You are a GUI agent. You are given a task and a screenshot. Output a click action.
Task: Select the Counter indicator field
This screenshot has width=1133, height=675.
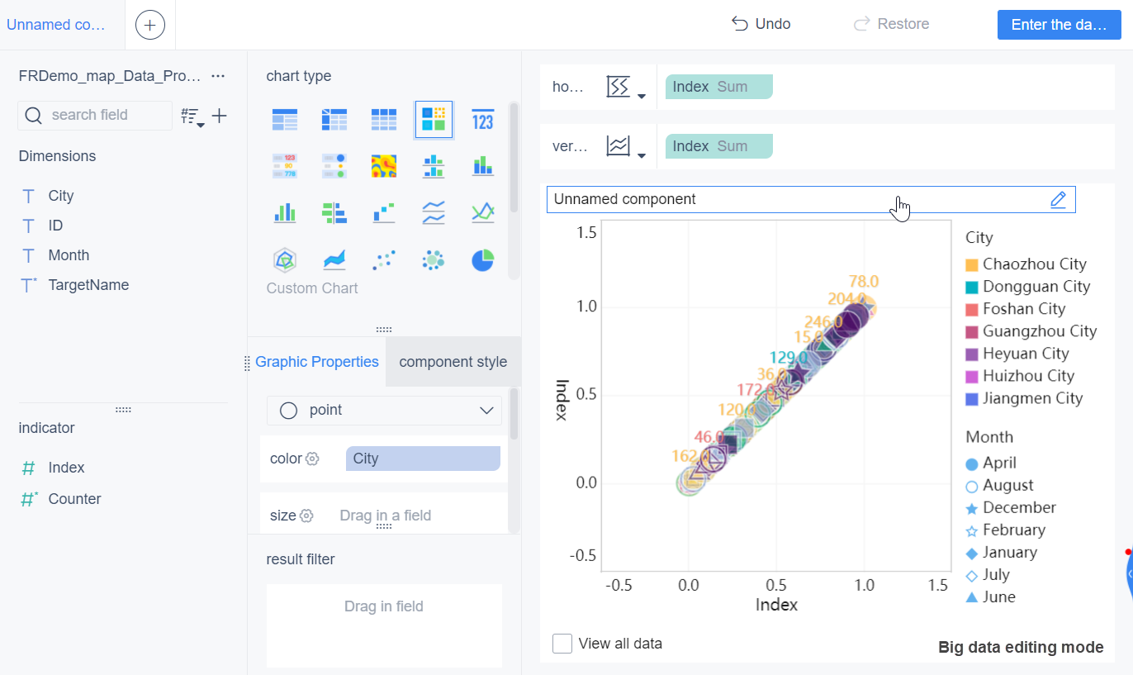point(74,499)
